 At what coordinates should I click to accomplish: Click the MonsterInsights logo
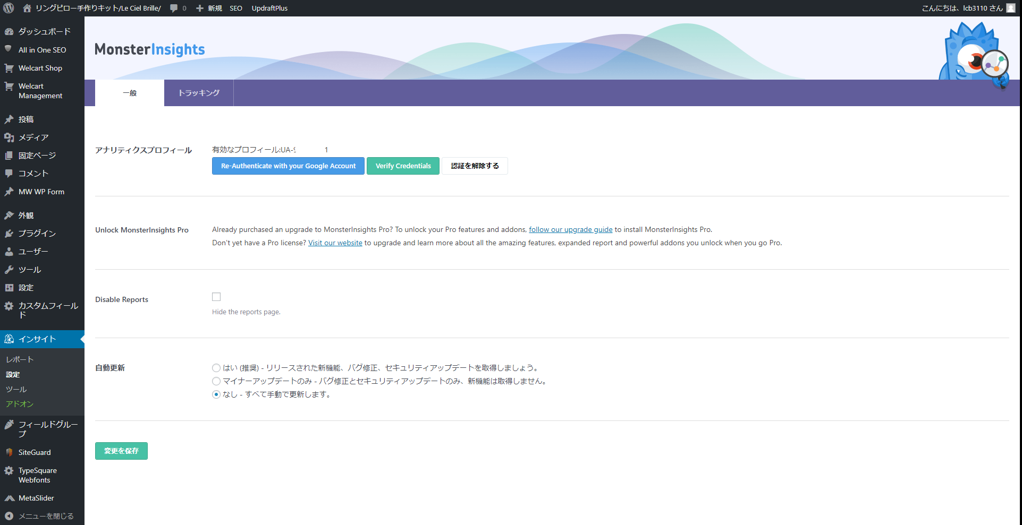(x=149, y=49)
